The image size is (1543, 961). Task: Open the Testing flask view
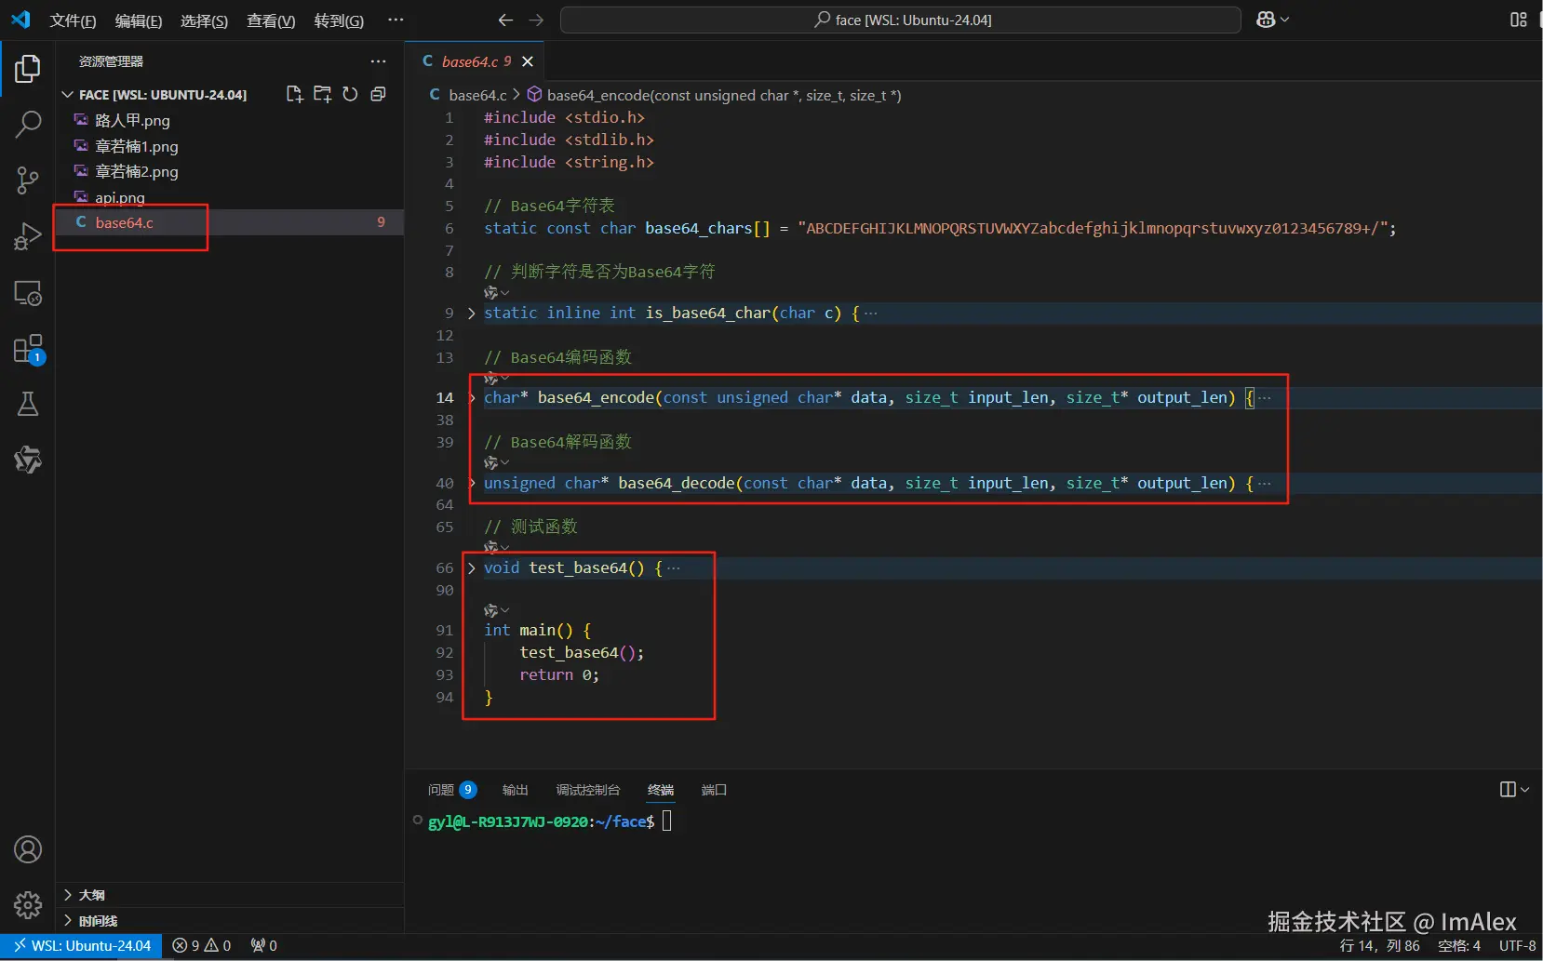[28, 405]
